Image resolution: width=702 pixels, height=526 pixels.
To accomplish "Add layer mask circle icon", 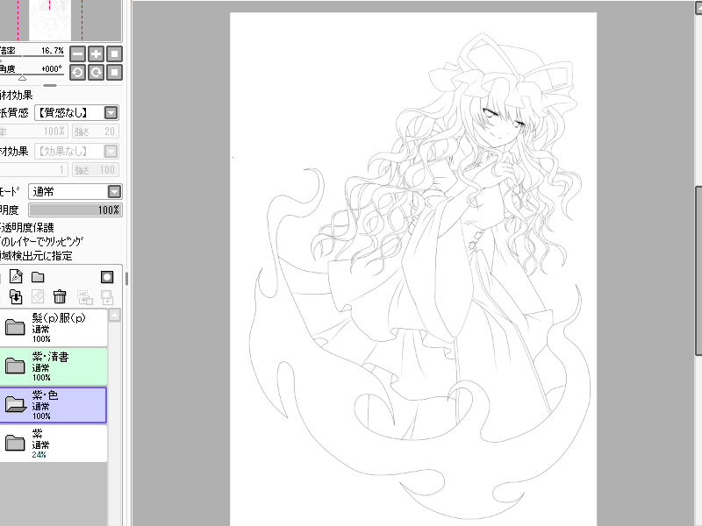I will click(107, 277).
